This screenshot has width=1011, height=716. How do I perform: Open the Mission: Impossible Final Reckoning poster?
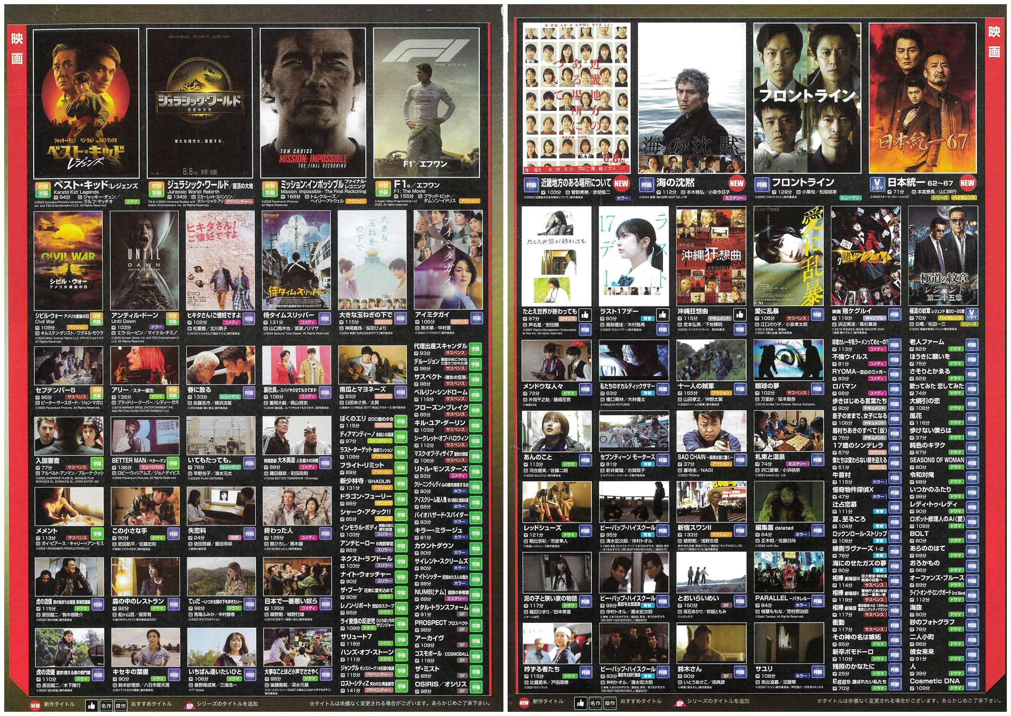tap(313, 104)
